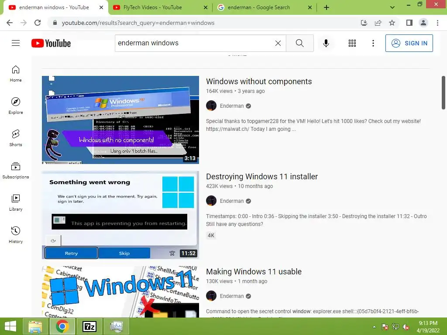Open History in the sidebar
Image resolution: width=447 pixels, height=335 pixels.
click(16, 235)
